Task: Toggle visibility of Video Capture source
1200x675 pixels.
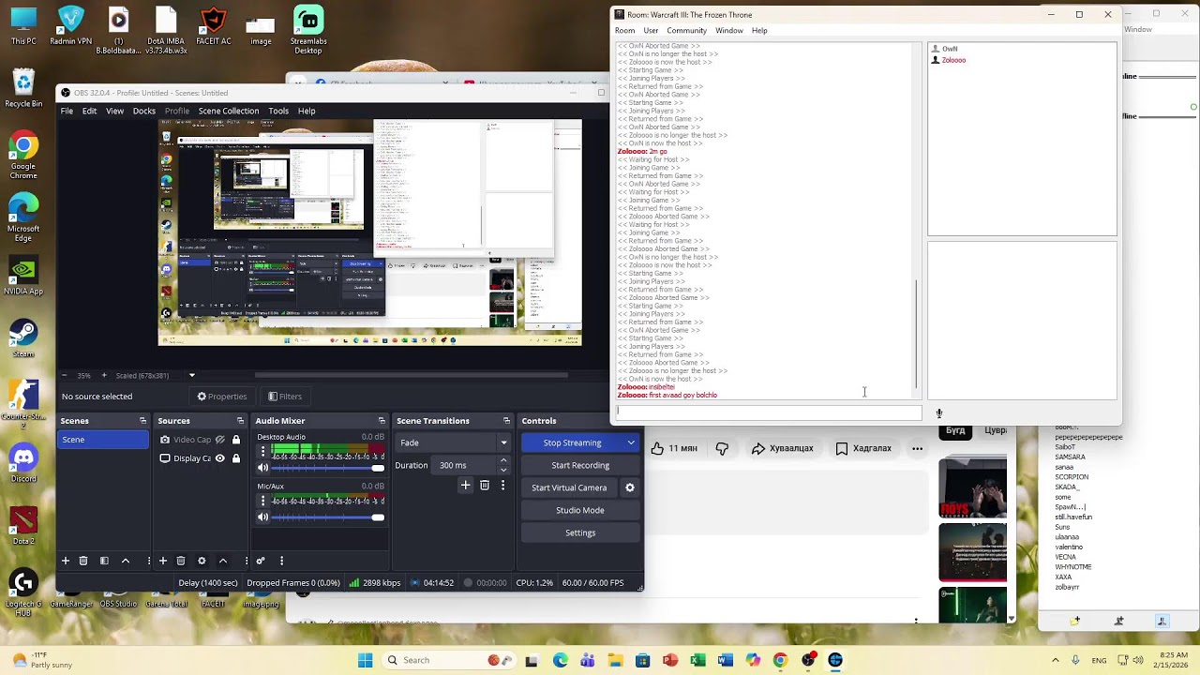Action: pyautogui.click(x=219, y=440)
